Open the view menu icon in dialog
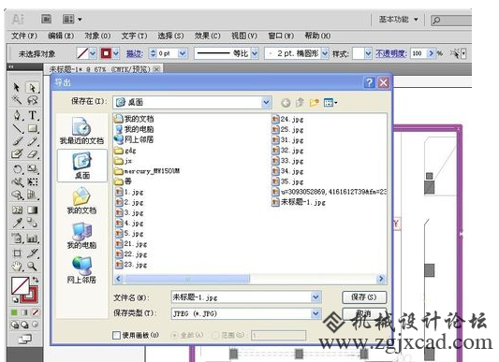The height and width of the screenshot is (362, 499). [330, 103]
